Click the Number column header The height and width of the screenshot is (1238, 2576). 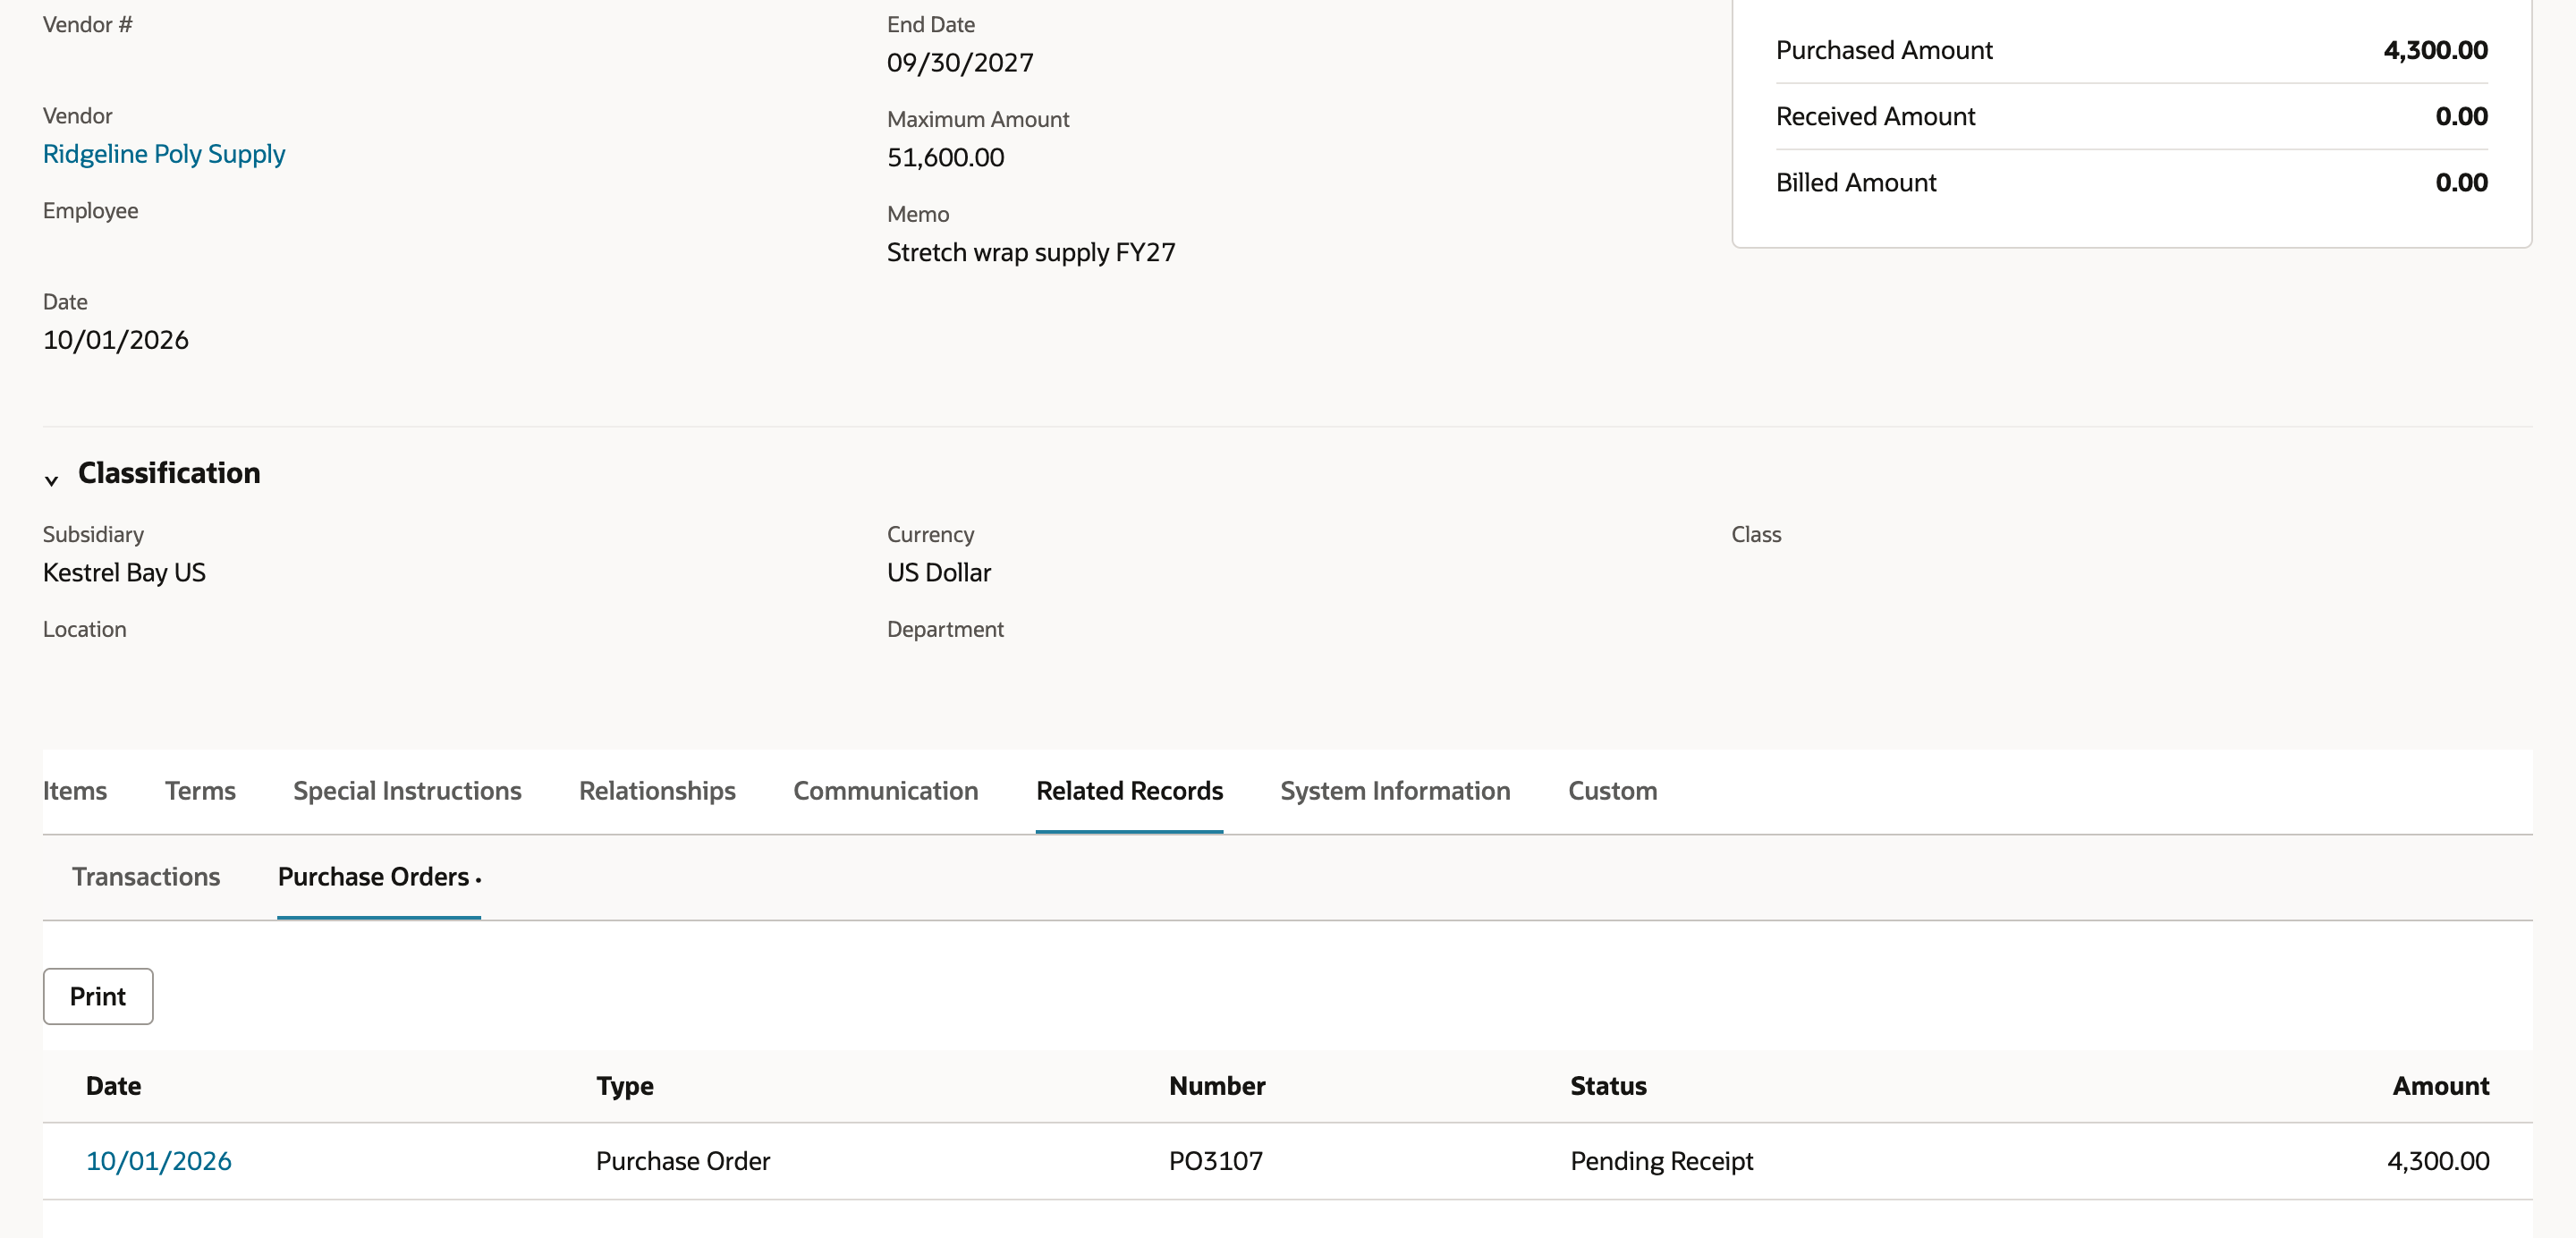tap(1217, 1086)
